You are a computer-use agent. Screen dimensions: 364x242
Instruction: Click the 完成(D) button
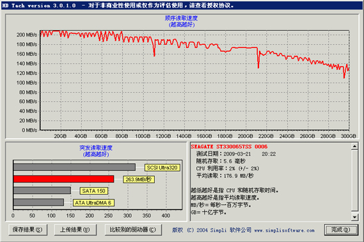[x=341, y=230]
